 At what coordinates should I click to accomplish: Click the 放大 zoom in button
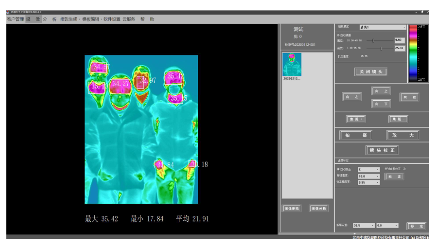(402, 135)
